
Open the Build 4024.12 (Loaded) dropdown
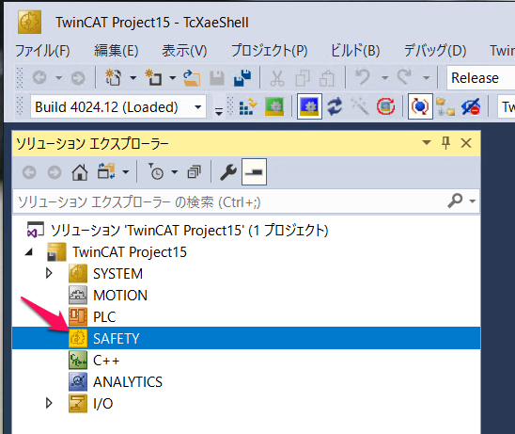click(118, 106)
